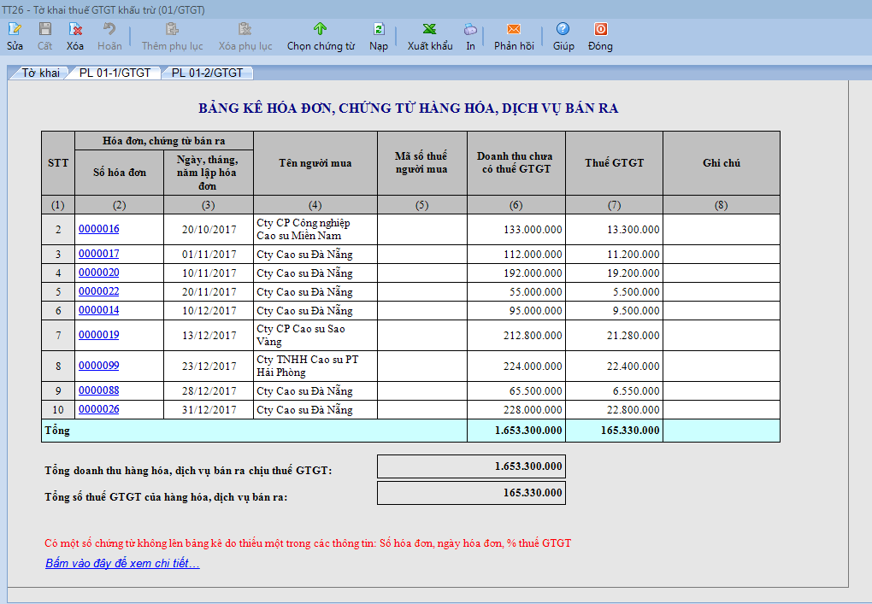Image resolution: width=872 pixels, height=604 pixels.
Task: Switch to Tờ khai tab
Action: (40, 73)
